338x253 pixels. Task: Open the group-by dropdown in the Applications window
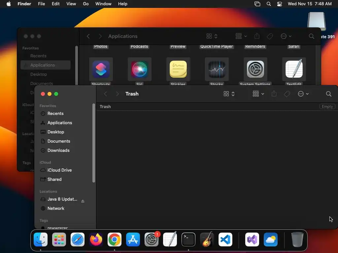[241, 36]
